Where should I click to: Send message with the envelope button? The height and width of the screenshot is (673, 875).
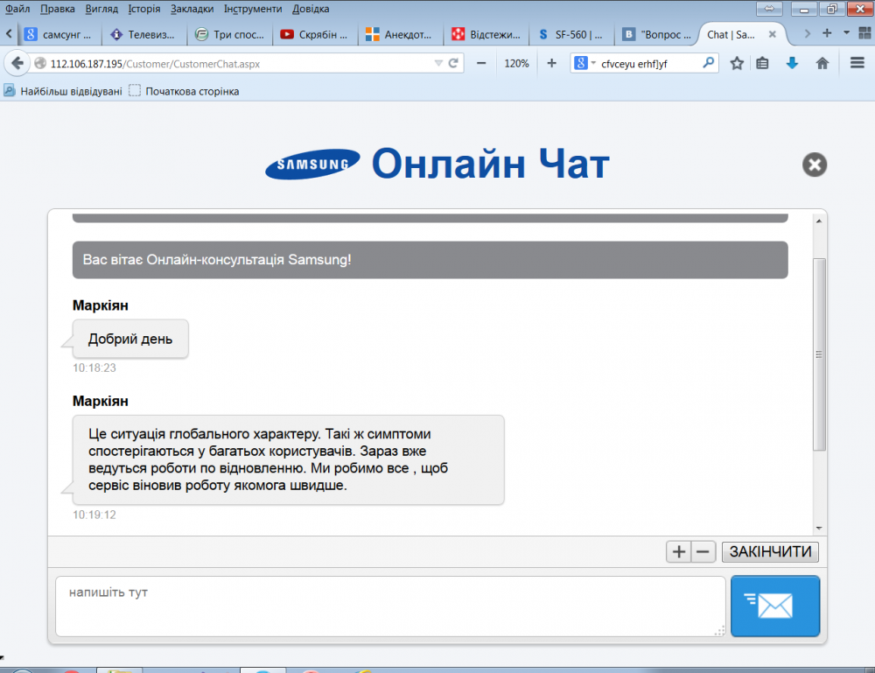[775, 606]
